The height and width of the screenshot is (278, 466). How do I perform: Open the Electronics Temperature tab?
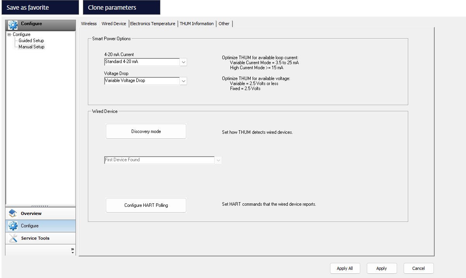click(153, 24)
